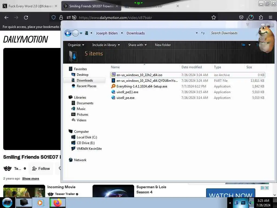Click the taskbar clock showing 3:25 AM
Image resolution: width=277 pixels, height=208 pixels.
(x=263, y=203)
